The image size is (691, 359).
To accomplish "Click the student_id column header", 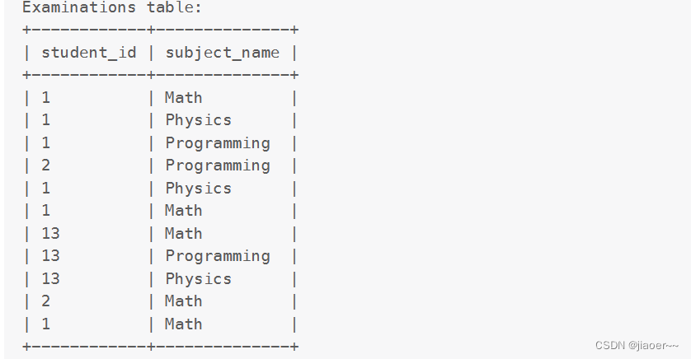I will click(89, 53).
